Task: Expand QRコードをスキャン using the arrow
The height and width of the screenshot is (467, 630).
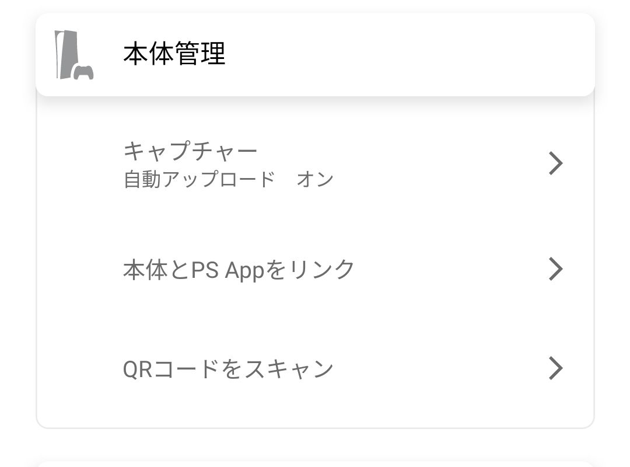Action: (555, 368)
